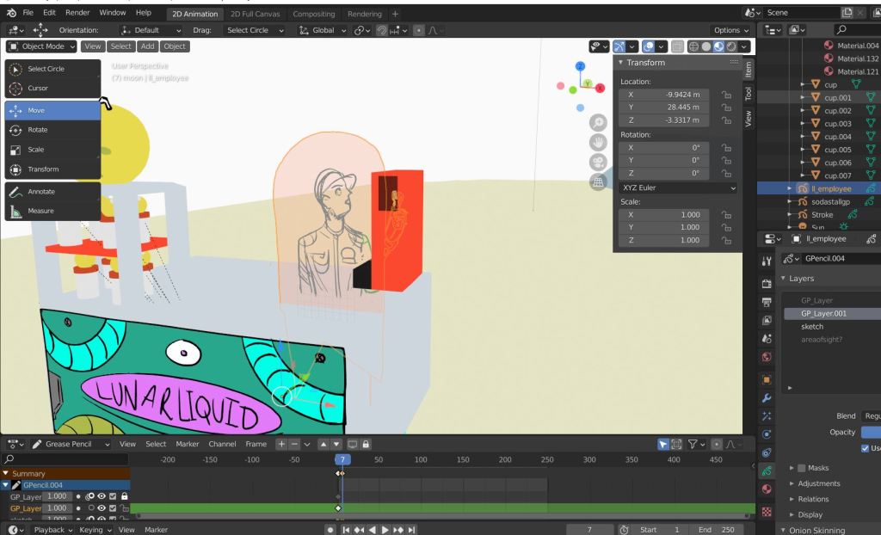881x535 pixels.
Task: Switch to the Compositing workspace tab
Action: click(313, 14)
